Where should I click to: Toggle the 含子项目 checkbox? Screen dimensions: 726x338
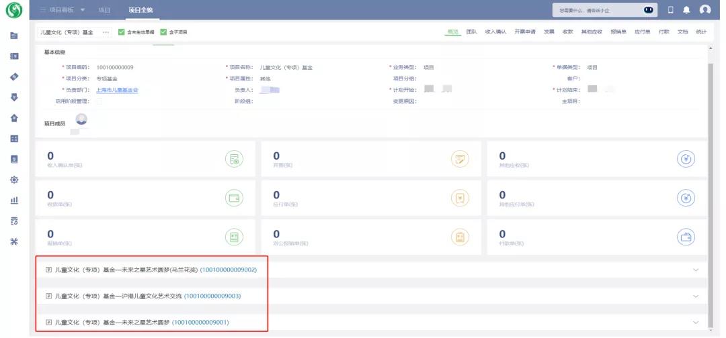(x=163, y=32)
